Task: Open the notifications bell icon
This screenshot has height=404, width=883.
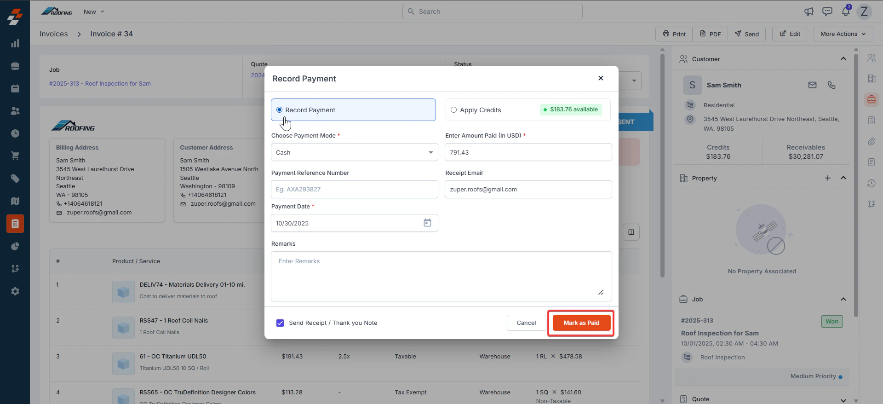Action: tap(846, 12)
